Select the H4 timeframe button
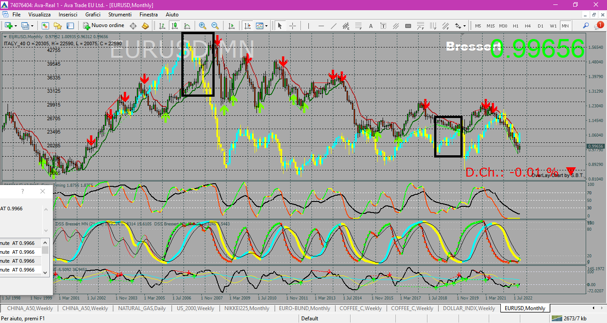The image size is (607, 323). pos(528,26)
